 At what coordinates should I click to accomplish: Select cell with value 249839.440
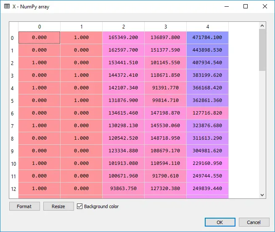(208, 189)
